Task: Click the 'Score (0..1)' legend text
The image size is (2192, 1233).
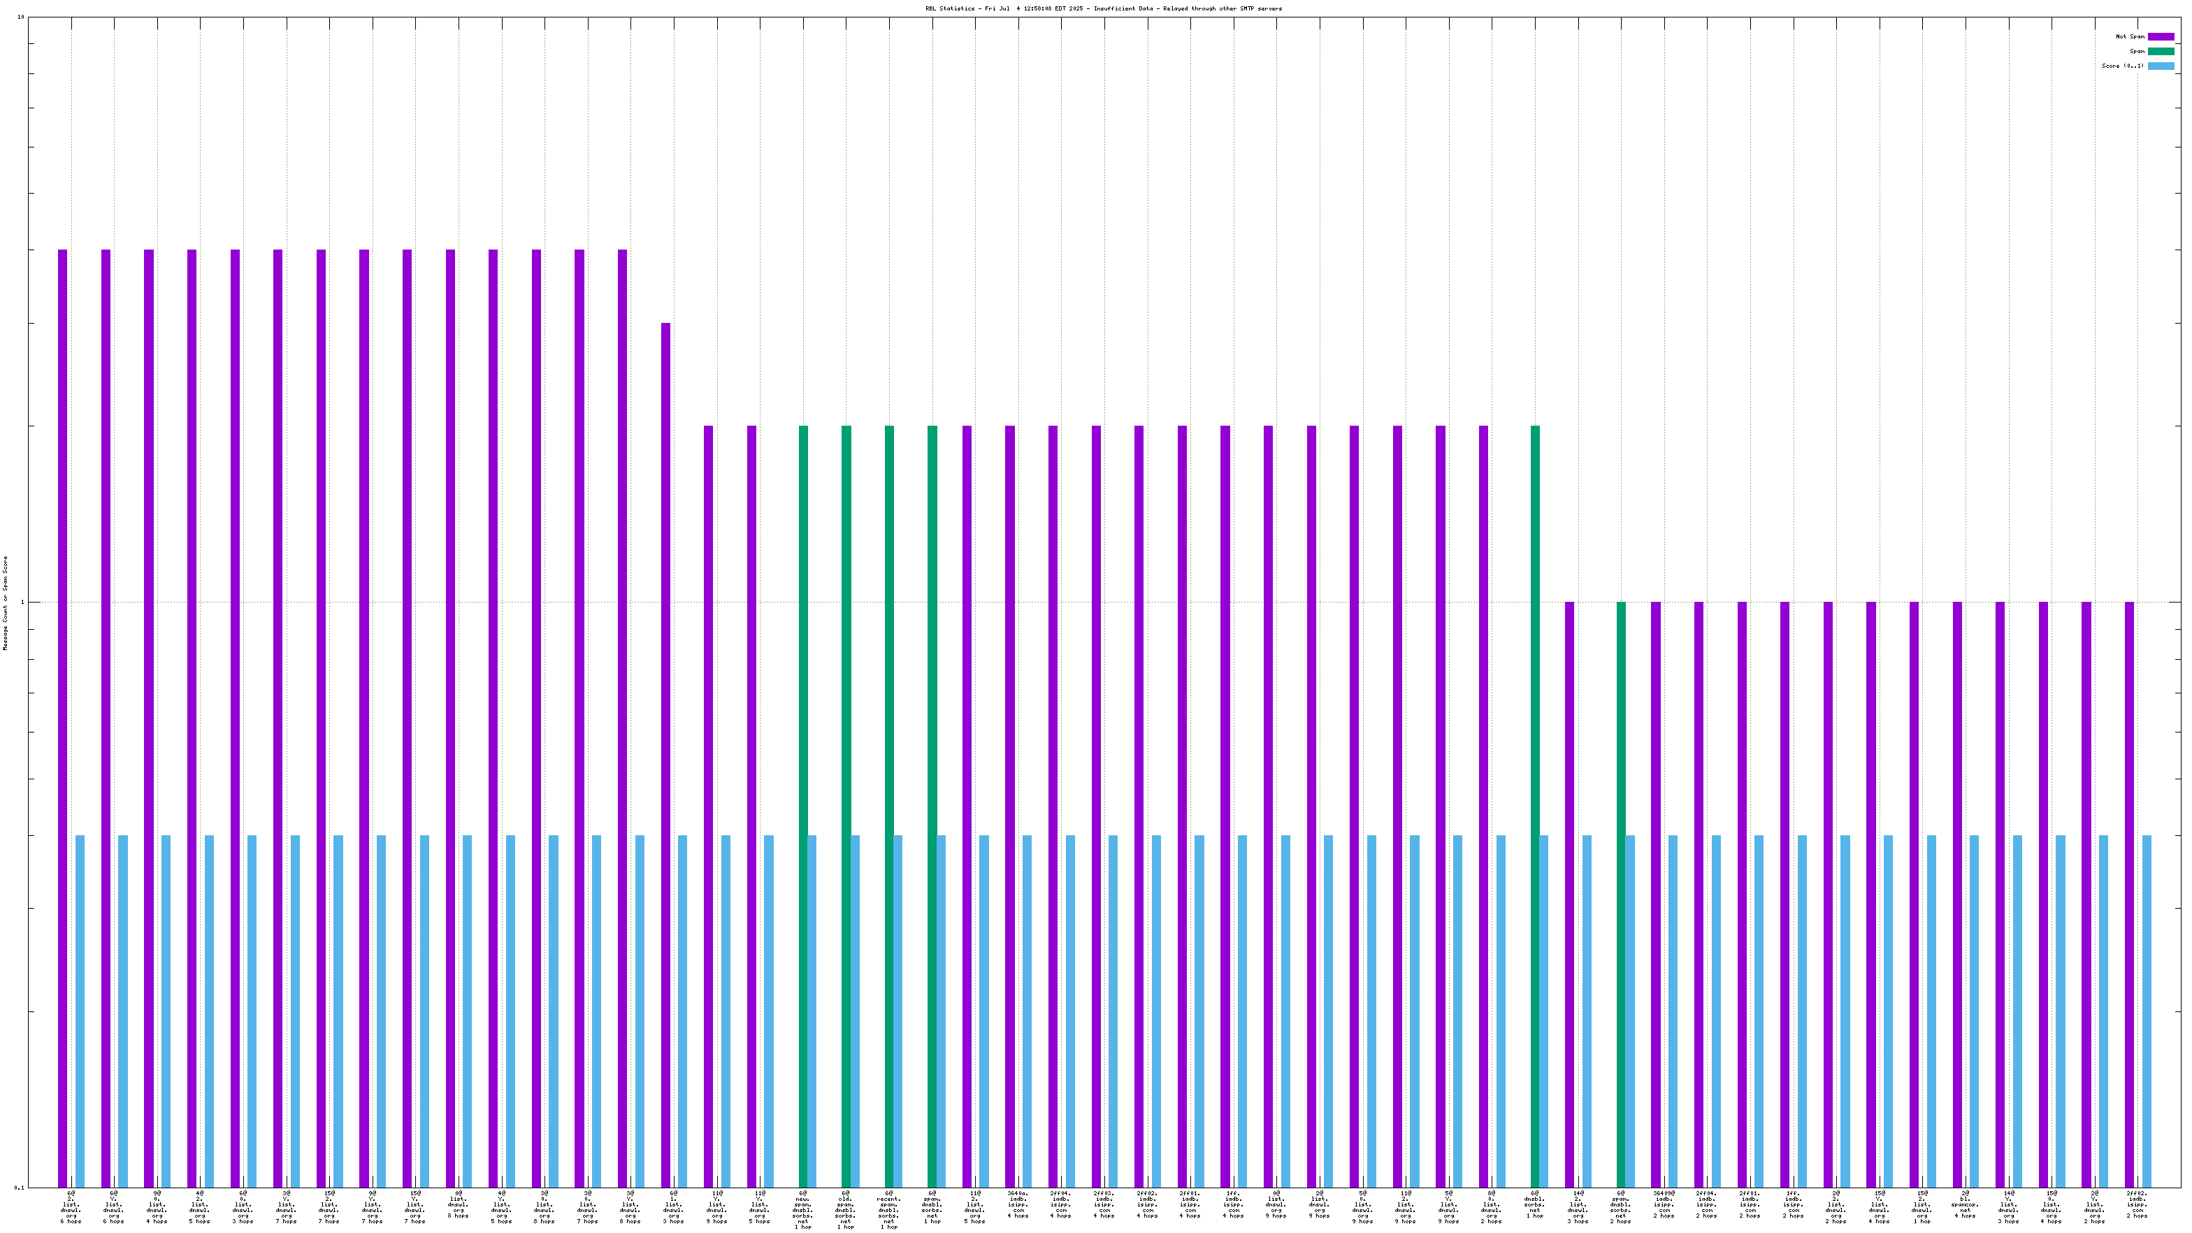Action: coord(2122,66)
